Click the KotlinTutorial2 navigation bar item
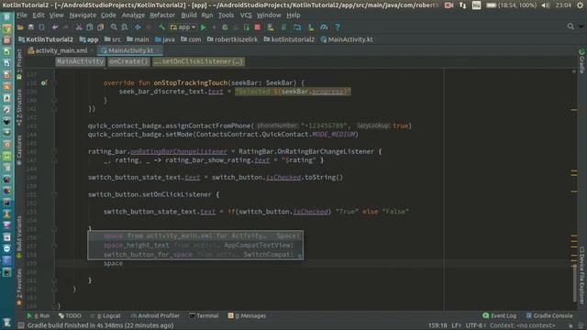The image size is (587, 330). (x=46, y=39)
